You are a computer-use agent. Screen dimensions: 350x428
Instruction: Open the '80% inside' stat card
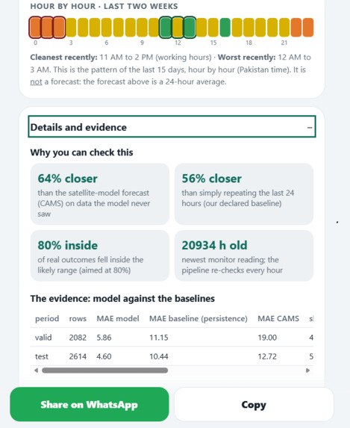[100, 255]
